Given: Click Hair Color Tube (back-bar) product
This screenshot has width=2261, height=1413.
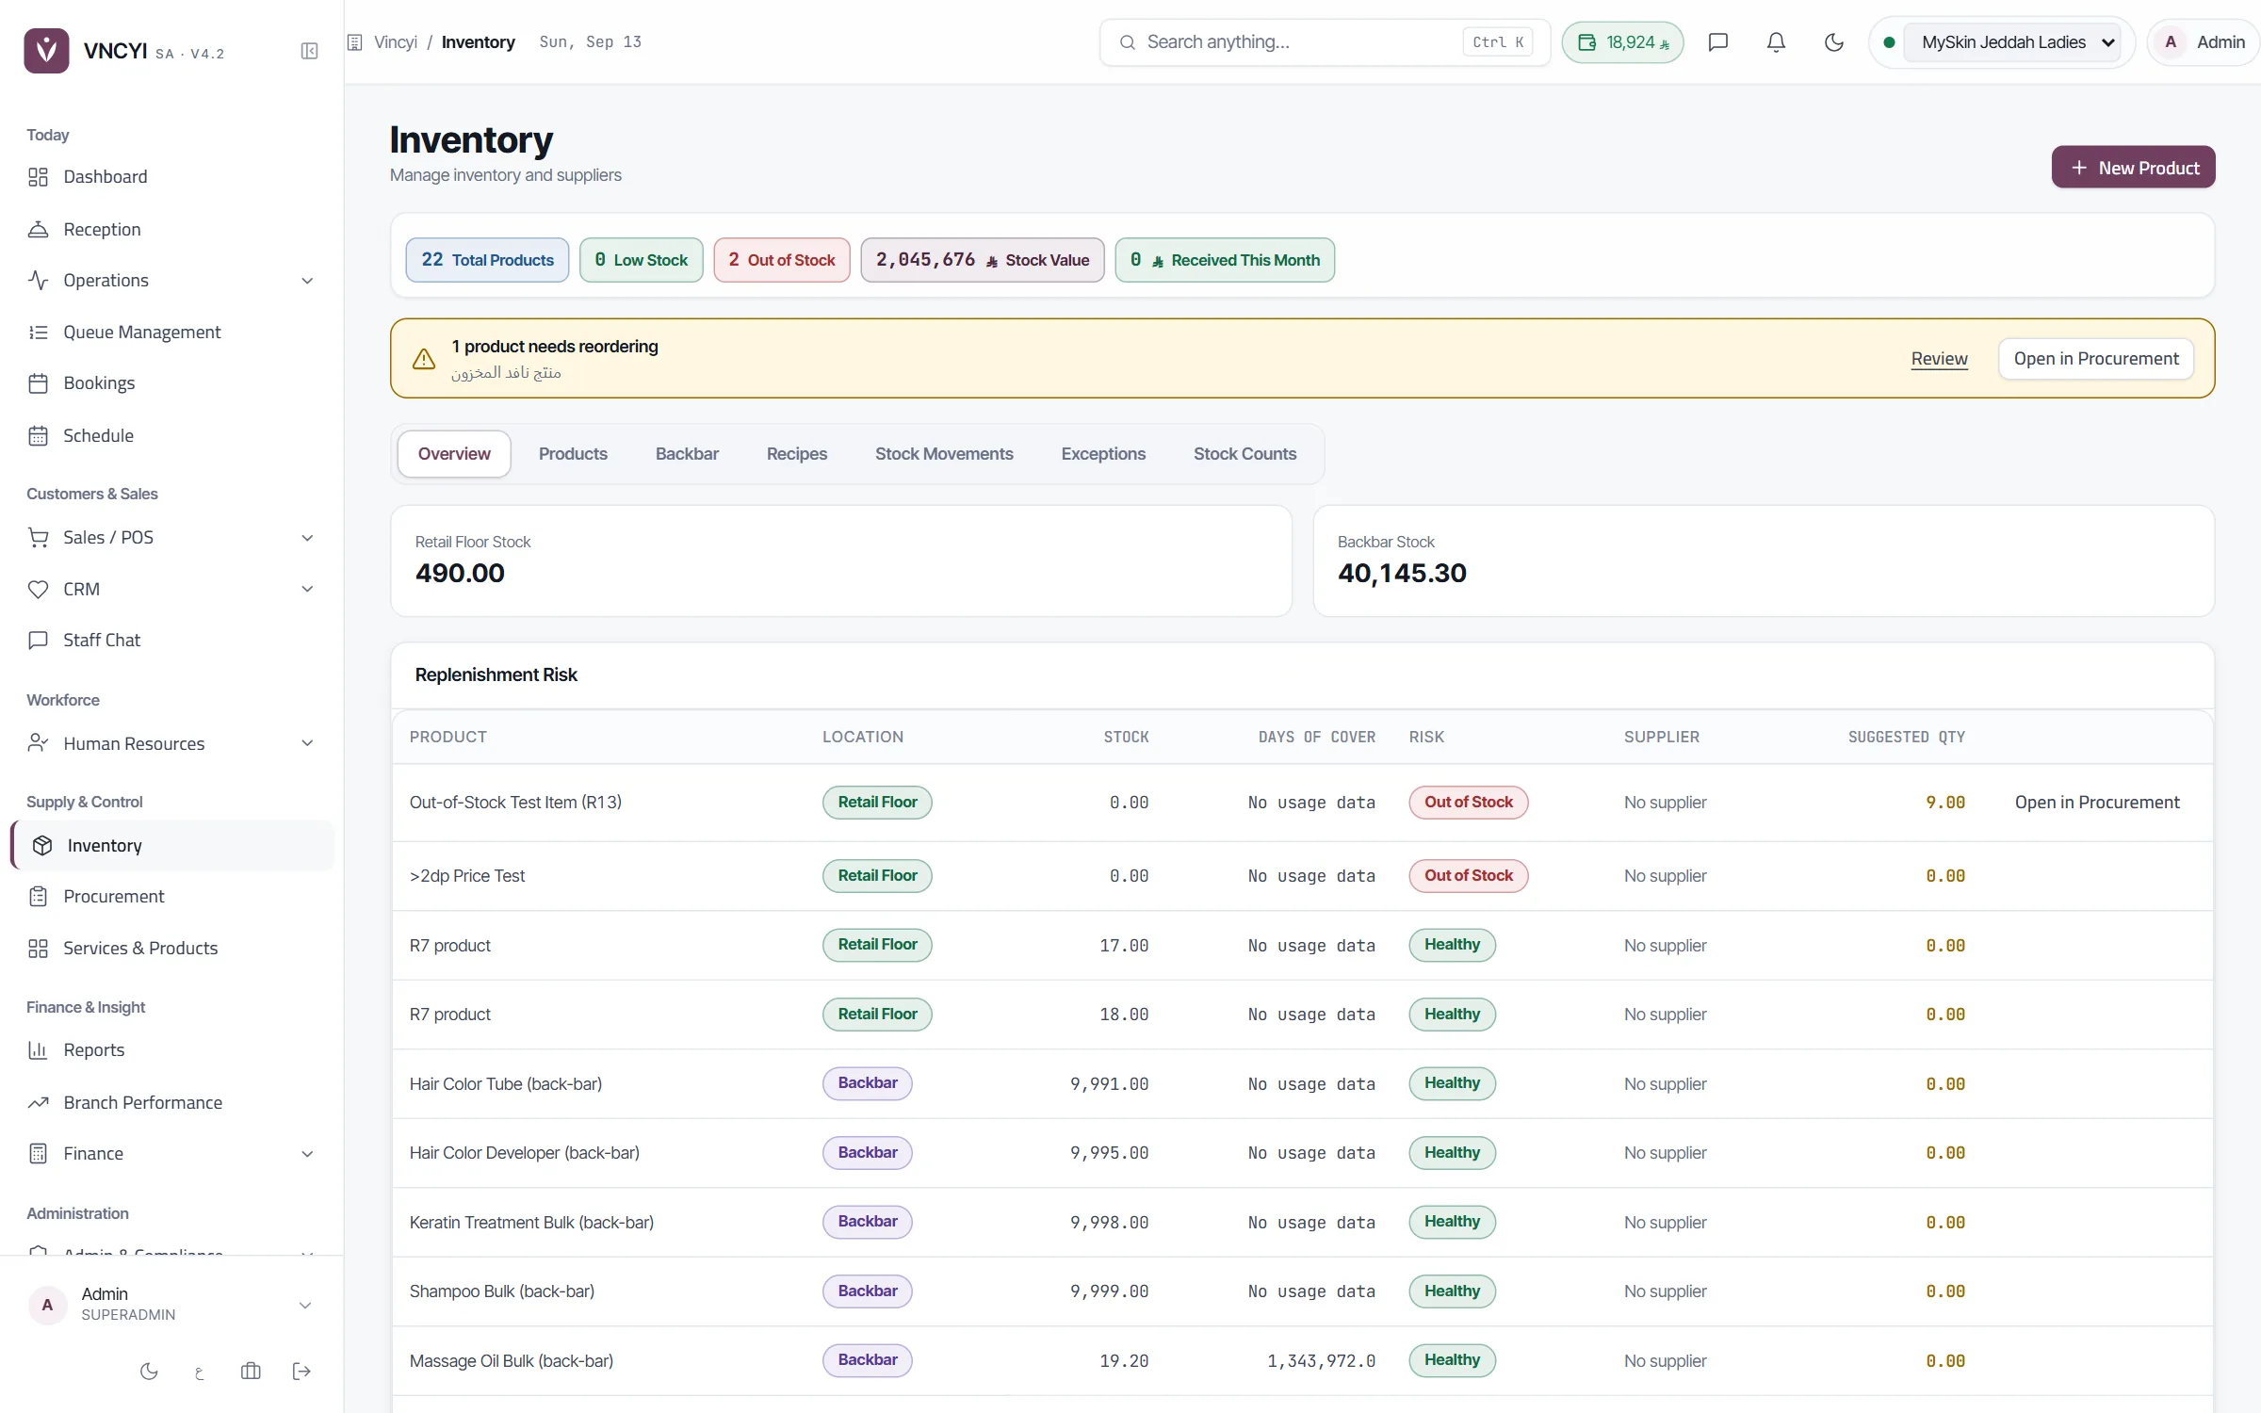Looking at the screenshot, I should point(506,1084).
